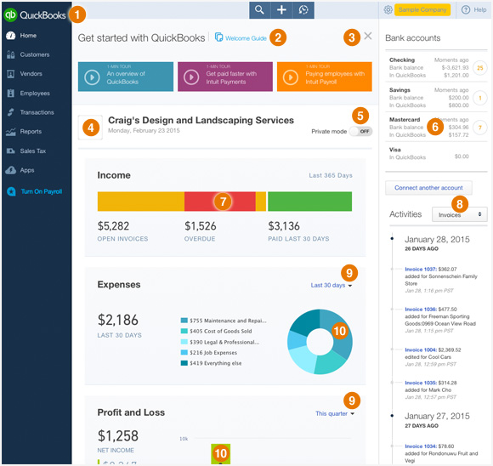Click $405 Cost of Goods Sold legend entry

pyautogui.click(x=216, y=332)
